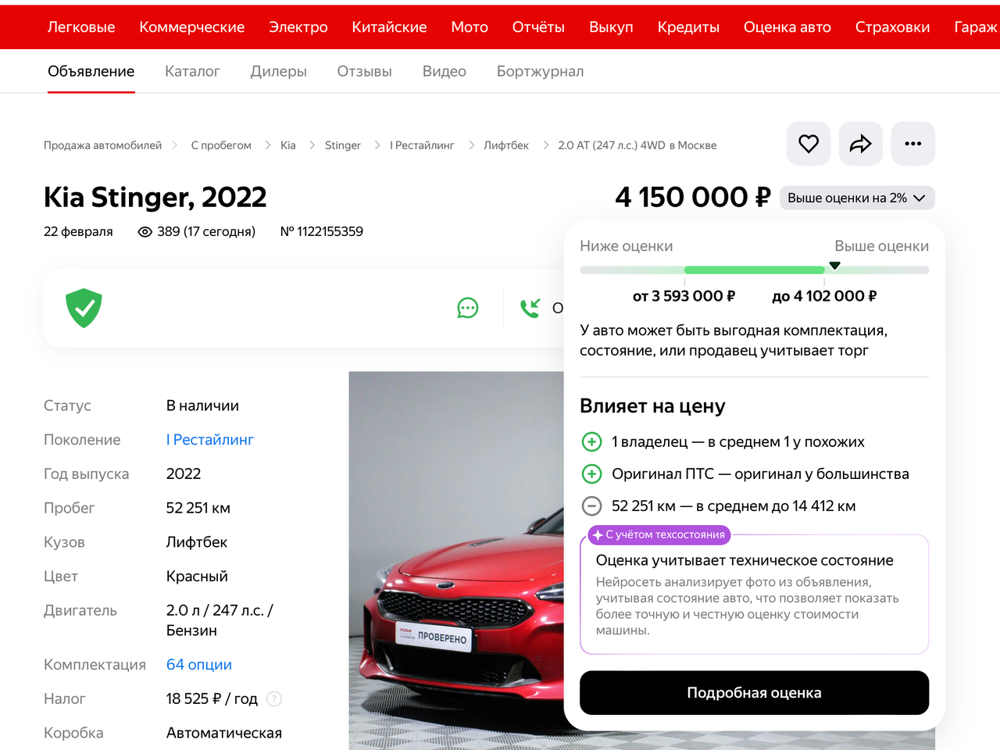Viewport: 1000px width, 750px height.
Task: Open chat with seller icon
Action: pos(468,308)
